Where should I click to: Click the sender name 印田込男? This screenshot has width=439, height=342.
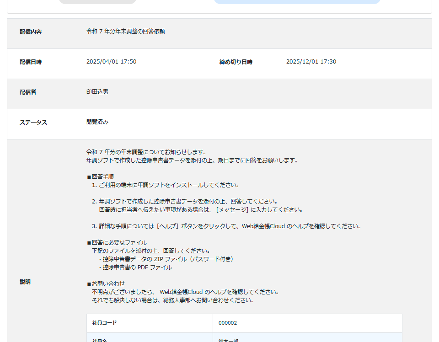(97, 92)
